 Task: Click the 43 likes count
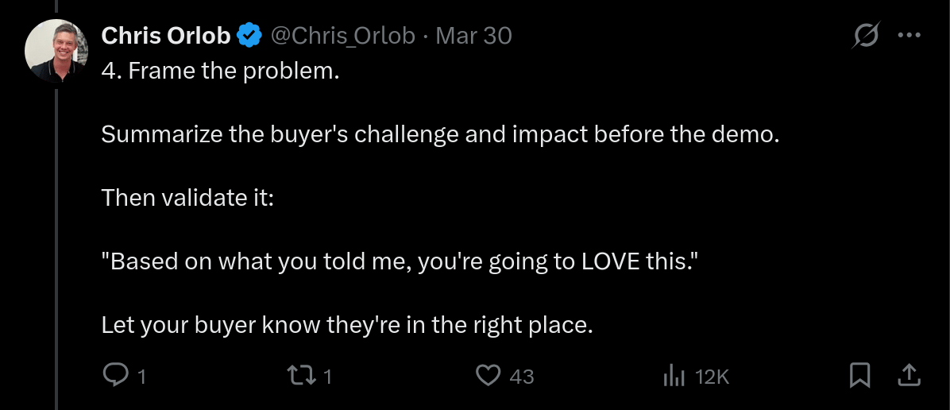pos(522,376)
